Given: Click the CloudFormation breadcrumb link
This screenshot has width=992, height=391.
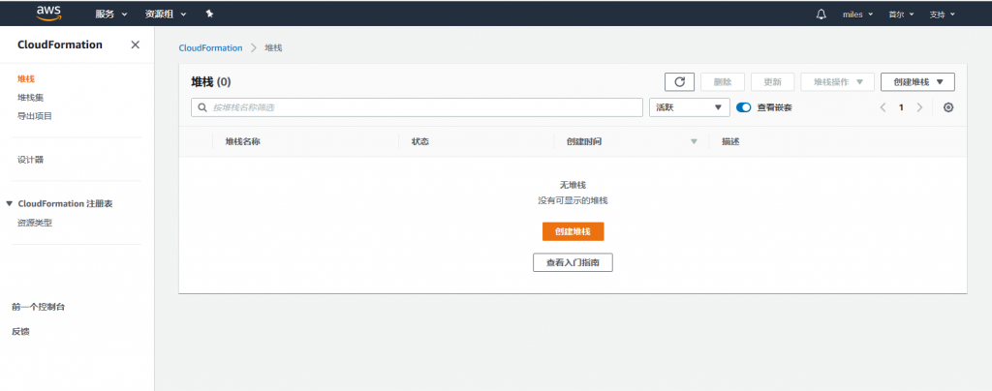Looking at the screenshot, I should click(210, 48).
